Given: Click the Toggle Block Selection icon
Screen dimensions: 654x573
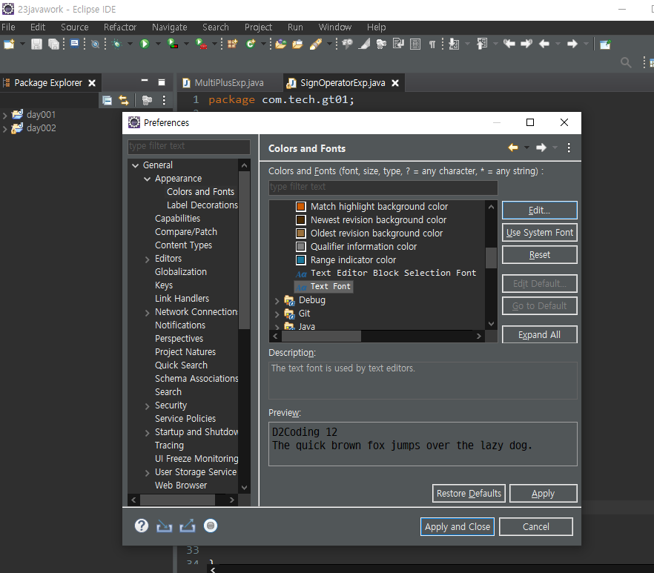Looking at the screenshot, I should coord(415,44).
